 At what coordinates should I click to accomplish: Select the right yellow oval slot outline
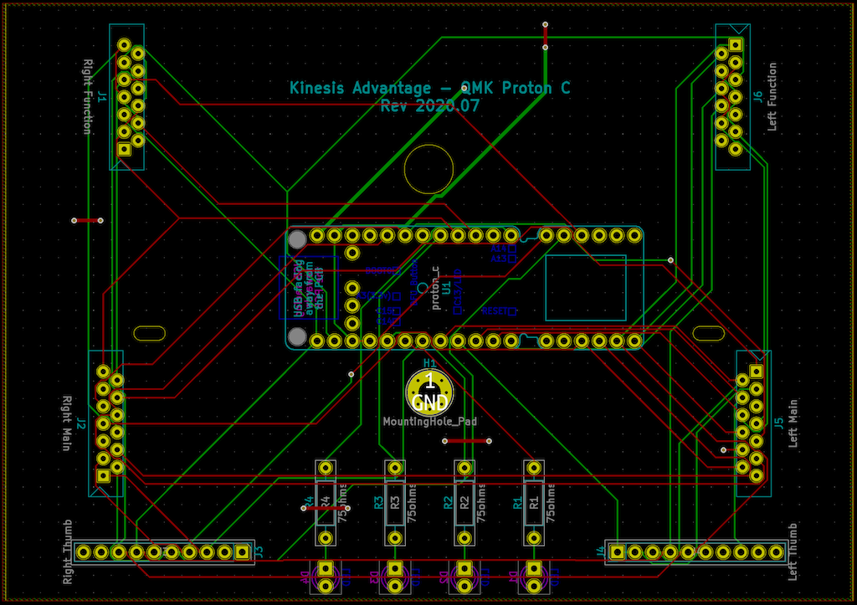(x=709, y=333)
